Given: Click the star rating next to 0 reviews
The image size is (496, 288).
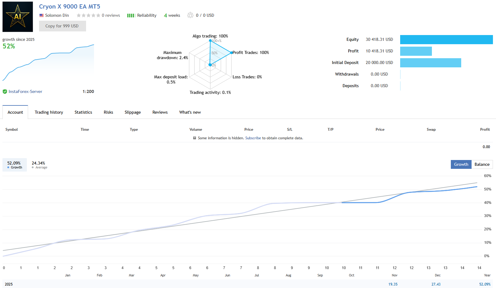Looking at the screenshot, I should coord(89,15).
